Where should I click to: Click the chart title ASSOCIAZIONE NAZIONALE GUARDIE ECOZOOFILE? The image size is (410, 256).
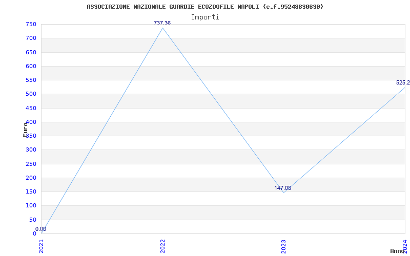(x=205, y=7)
